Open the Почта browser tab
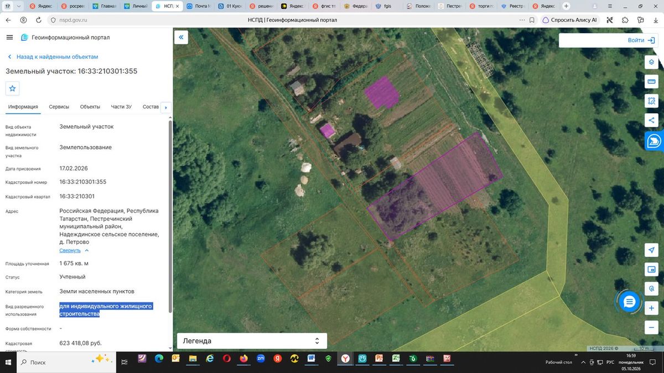Viewport: 664px width, 373px height. pos(199,6)
